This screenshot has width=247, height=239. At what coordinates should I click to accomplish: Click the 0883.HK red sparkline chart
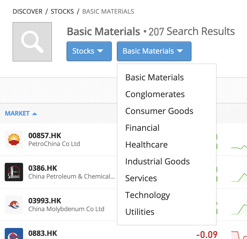(x=239, y=235)
